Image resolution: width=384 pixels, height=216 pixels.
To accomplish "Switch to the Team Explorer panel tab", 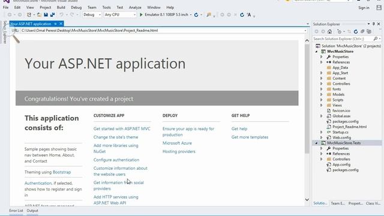I will point(338,203).
